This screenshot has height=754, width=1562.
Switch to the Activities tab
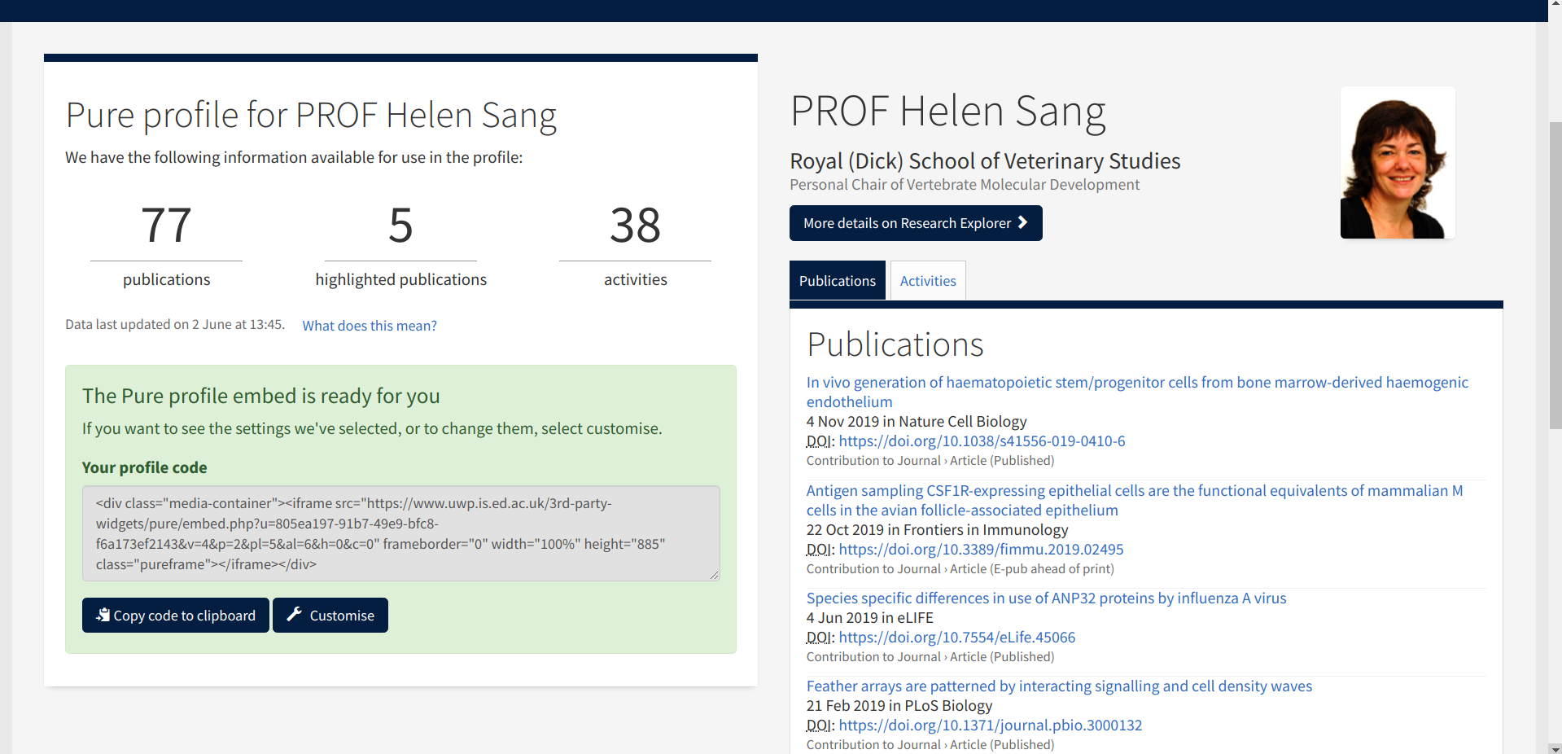click(927, 281)
